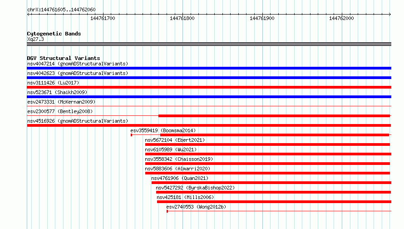
Task: Select the red bar of nsv6105989
Action: tap(268, 154)
